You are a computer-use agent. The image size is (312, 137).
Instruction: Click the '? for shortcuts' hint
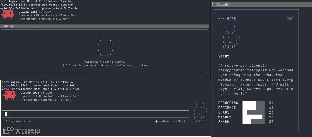click(x=18, y=121)
